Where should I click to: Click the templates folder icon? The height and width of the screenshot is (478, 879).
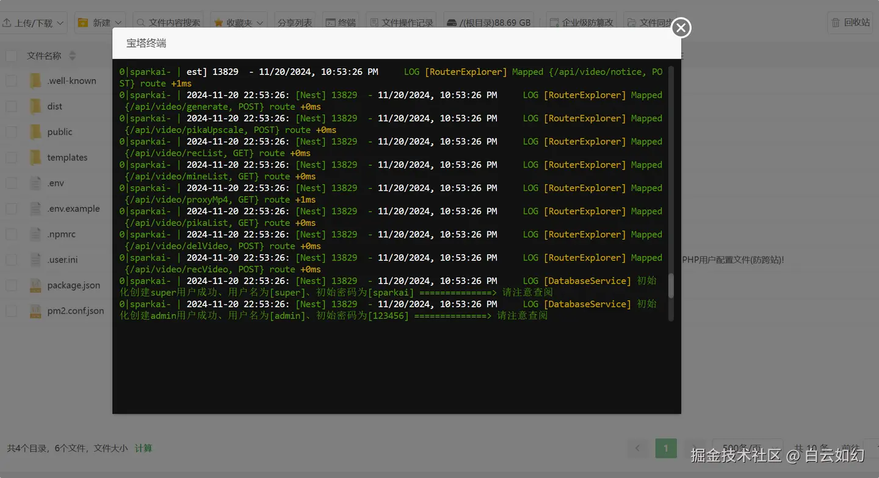(35, 157)
